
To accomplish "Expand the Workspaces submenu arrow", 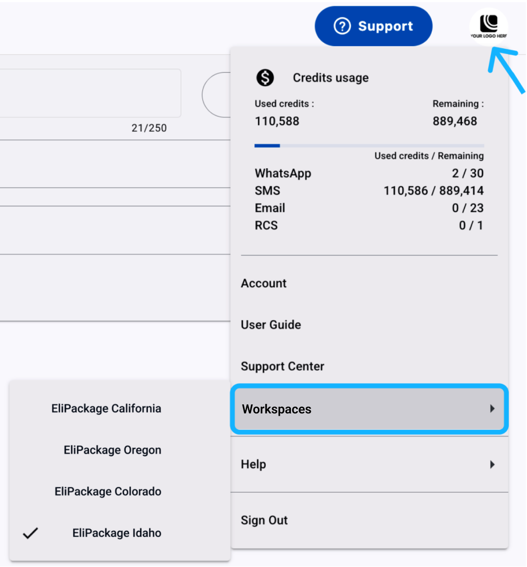I will click(x=492, y=409).
